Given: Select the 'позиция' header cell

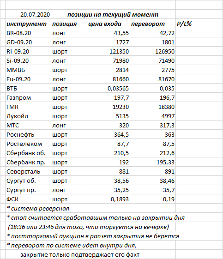Looking at the screenshot, I should coord(69,24).
